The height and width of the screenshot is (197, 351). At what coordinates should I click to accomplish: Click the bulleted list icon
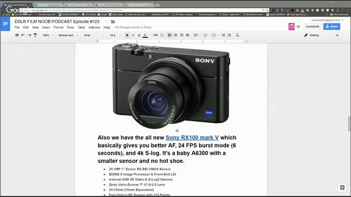pos(214,35)
